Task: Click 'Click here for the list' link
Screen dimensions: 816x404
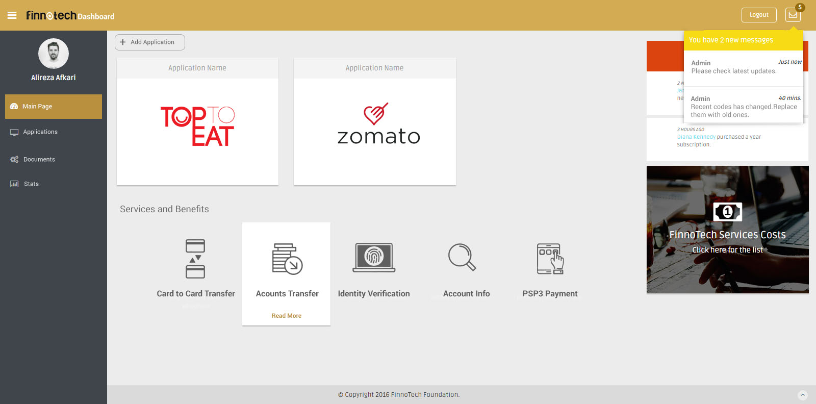Action: click(x=727, y=250)
